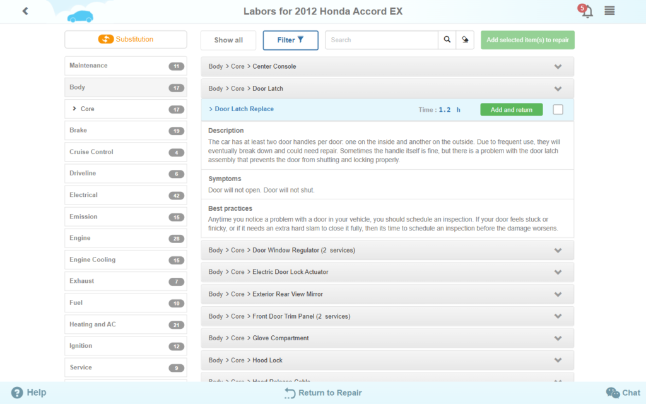
Task: Select the Engine Cooling category
Action: click(126, 259)
